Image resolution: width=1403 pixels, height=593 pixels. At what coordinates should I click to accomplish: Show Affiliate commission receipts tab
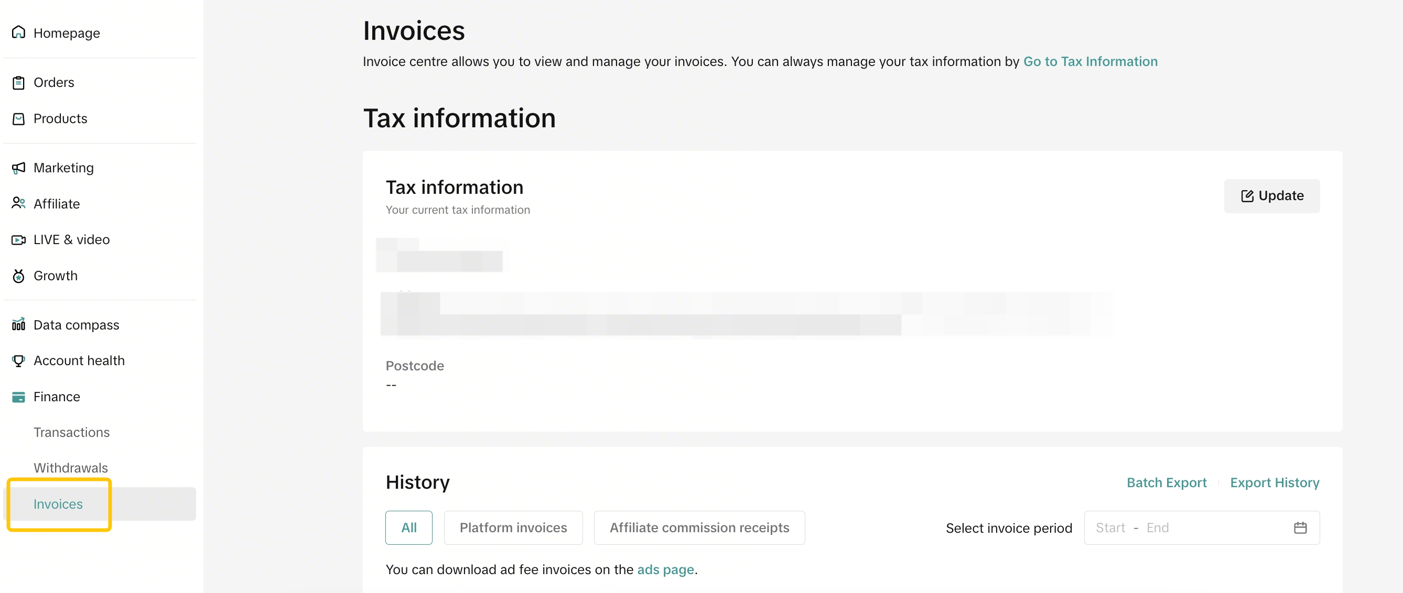click(x=699, y=528)
